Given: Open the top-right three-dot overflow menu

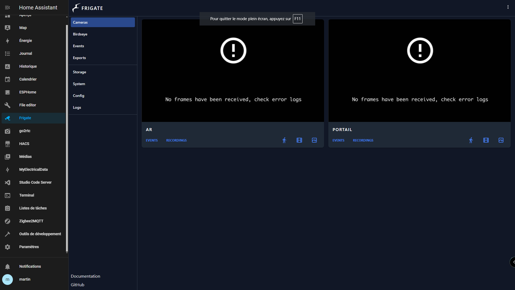Looking at the screenshot, I should tap(508, 7).
